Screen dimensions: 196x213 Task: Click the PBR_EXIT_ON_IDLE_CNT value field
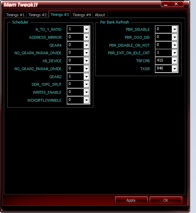point(164,53)
